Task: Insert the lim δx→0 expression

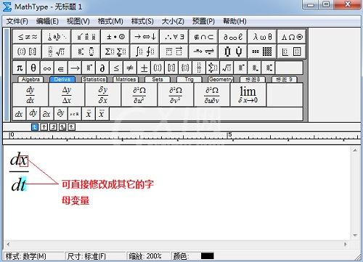Action: tap(248, 94)
